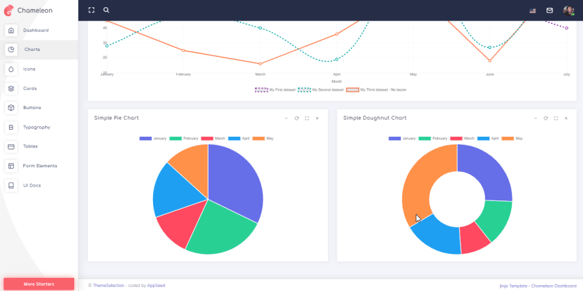Click the Buttons box icon
Image resolution: width=583 pixels, height=291 pixels.
tap(11, 108)
